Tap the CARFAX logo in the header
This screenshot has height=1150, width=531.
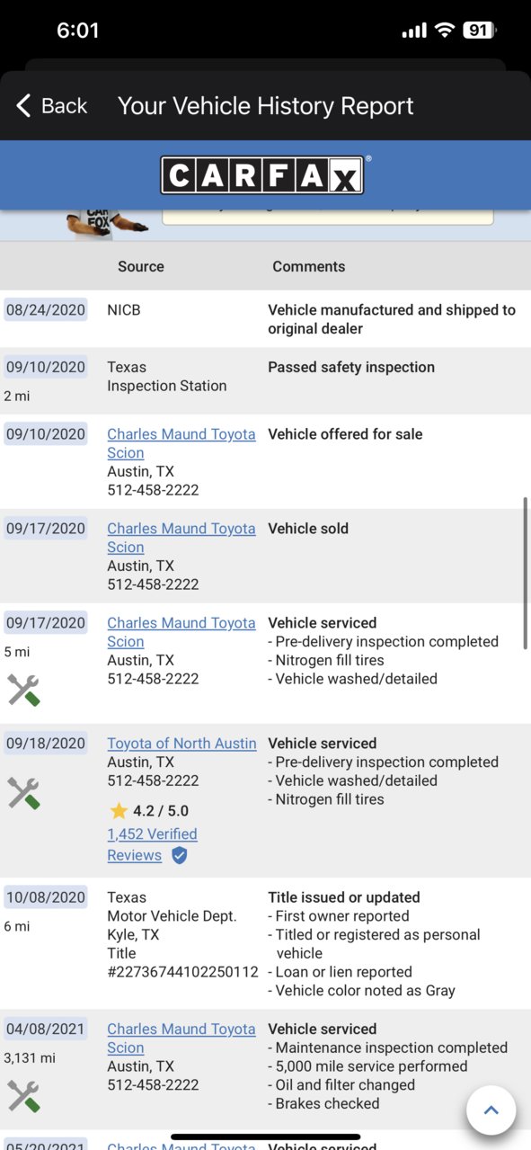click(x=262, y=174)
